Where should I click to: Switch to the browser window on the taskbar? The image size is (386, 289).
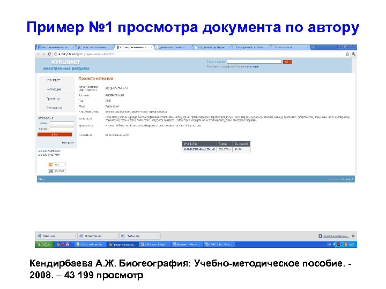click(122, 244)
